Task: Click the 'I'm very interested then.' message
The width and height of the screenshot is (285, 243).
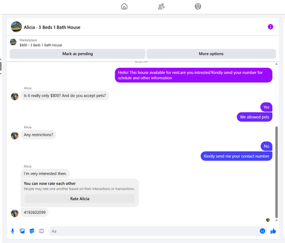Action: [x=45, y=173]
